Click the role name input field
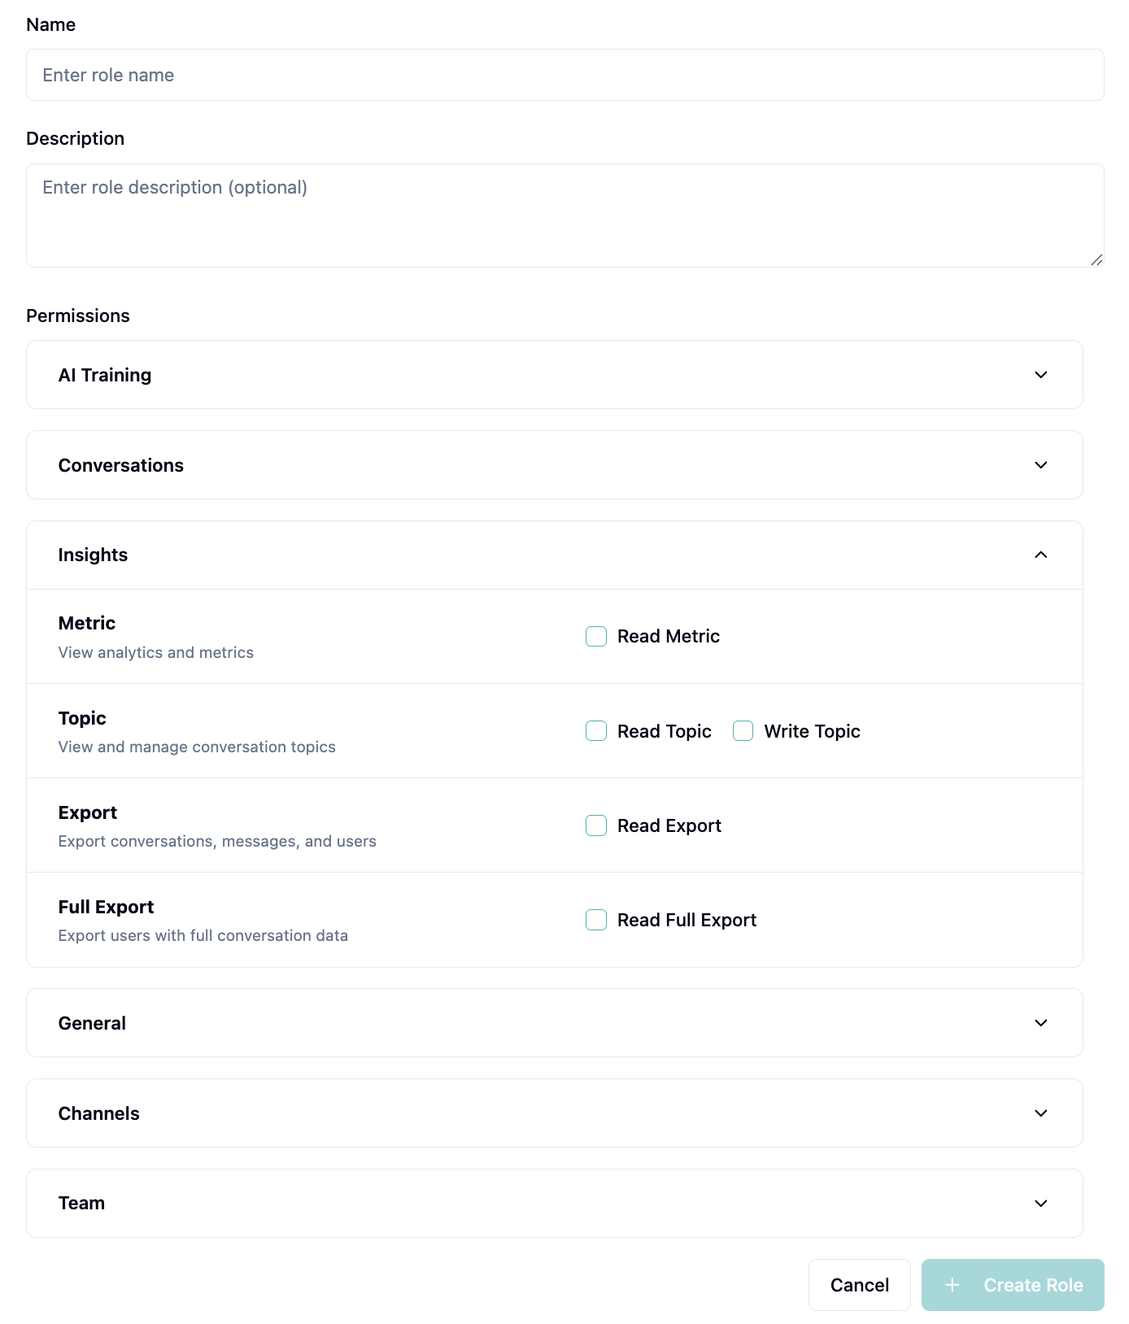This screenshot has height=1324, width=1129. point(564,75)
